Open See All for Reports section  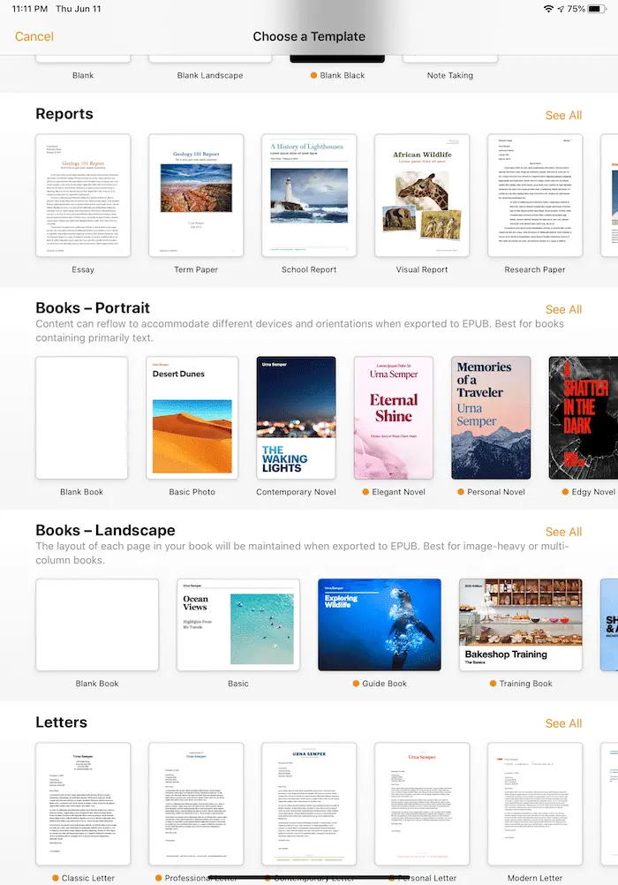coord(563,115)
